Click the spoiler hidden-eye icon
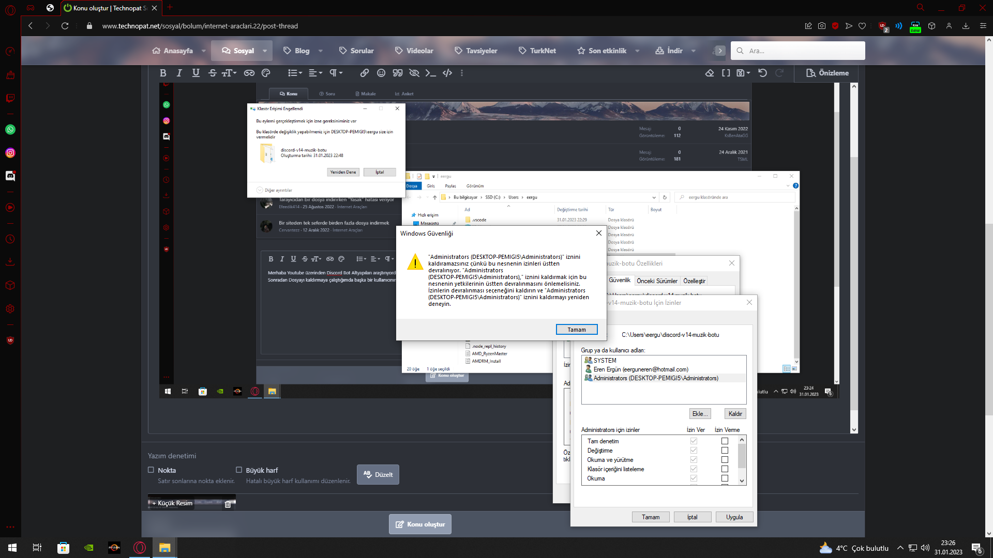The image size is (993, 558). click(x=414, y=73)
